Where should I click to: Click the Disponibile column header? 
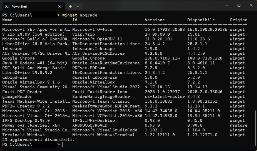[x=201, y=20]
